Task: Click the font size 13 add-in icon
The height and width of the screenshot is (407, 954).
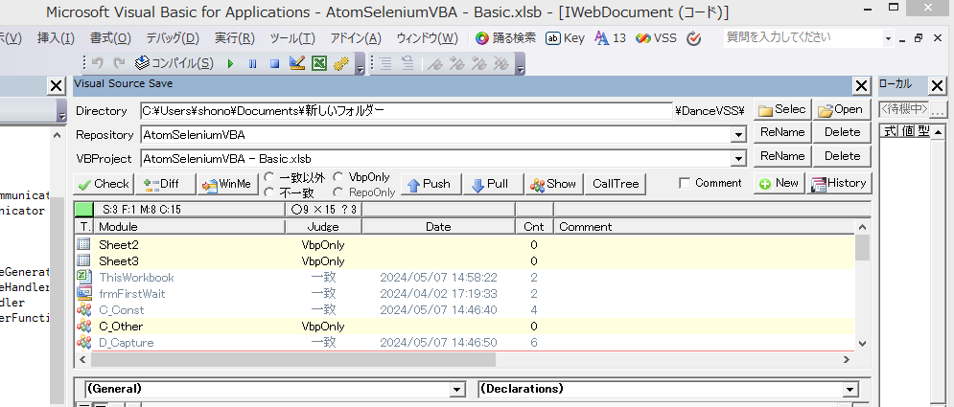Action: pos(610,37)
